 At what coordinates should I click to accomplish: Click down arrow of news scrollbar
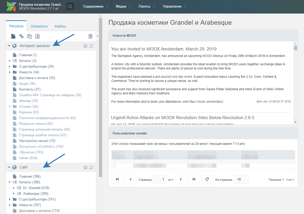295,122
